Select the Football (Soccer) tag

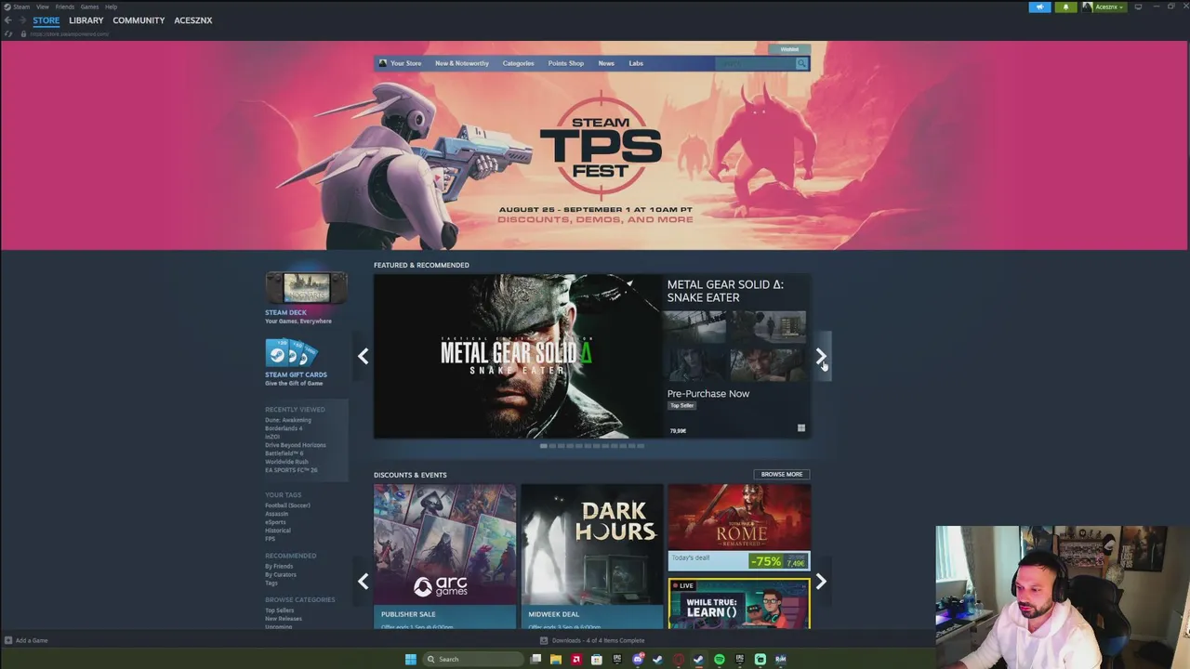click(287, 505)
